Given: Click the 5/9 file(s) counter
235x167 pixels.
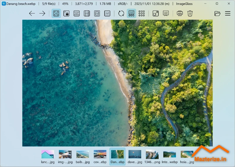Looking at the screenshot, I should (49, 4).
